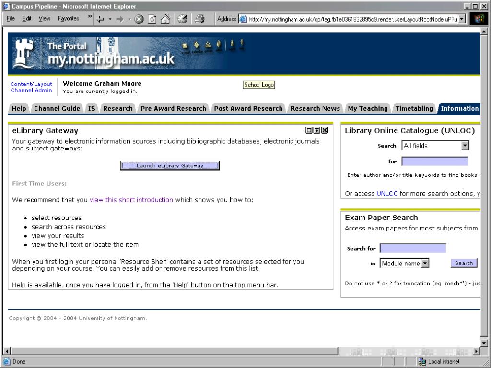Click the Exam Paper Search button
Image resolution: width=491 pixels, height=368 pixels.
coord(464,263)
